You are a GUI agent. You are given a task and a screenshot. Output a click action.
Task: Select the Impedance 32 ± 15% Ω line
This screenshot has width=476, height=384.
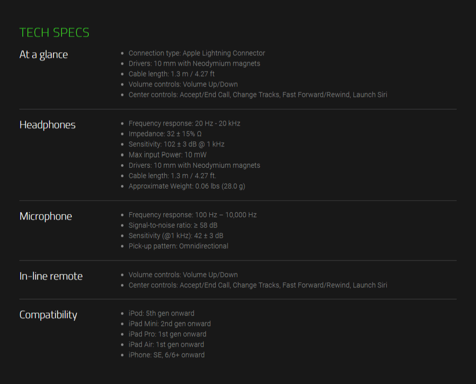[x=165, y=134]
